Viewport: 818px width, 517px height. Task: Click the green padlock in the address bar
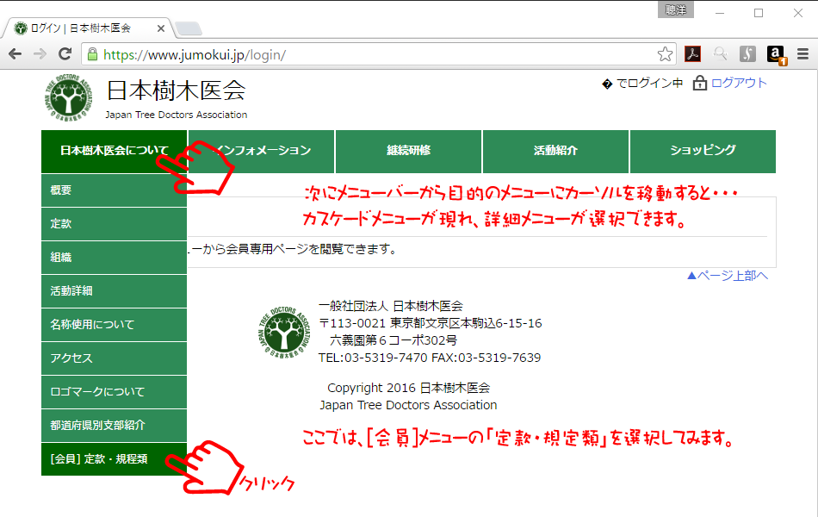click(92, 54)
